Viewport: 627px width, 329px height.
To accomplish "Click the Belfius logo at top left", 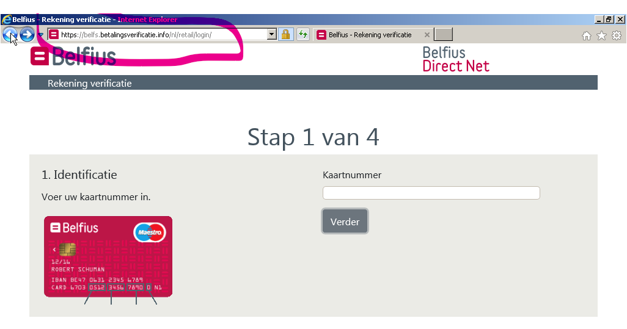I will (73, 56).
